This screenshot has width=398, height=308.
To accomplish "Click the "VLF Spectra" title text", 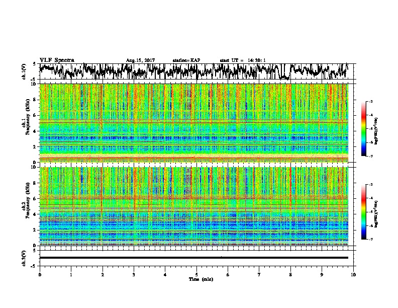I will (x=57, y=60).
